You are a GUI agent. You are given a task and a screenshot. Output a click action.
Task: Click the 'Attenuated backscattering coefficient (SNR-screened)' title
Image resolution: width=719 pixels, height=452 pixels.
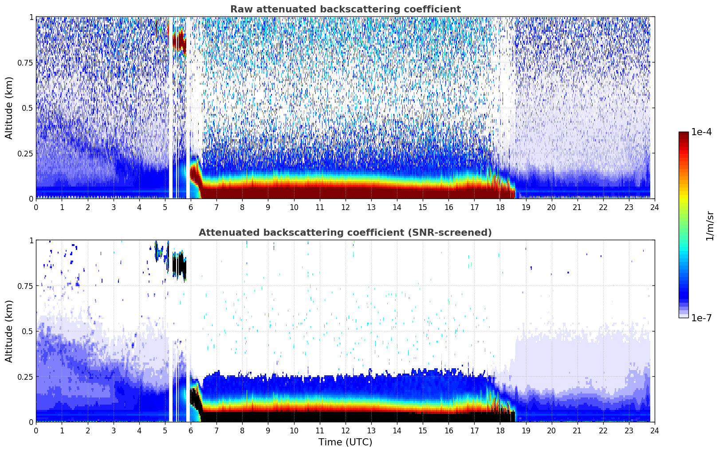pyautogui.click(x=345, y=233)
